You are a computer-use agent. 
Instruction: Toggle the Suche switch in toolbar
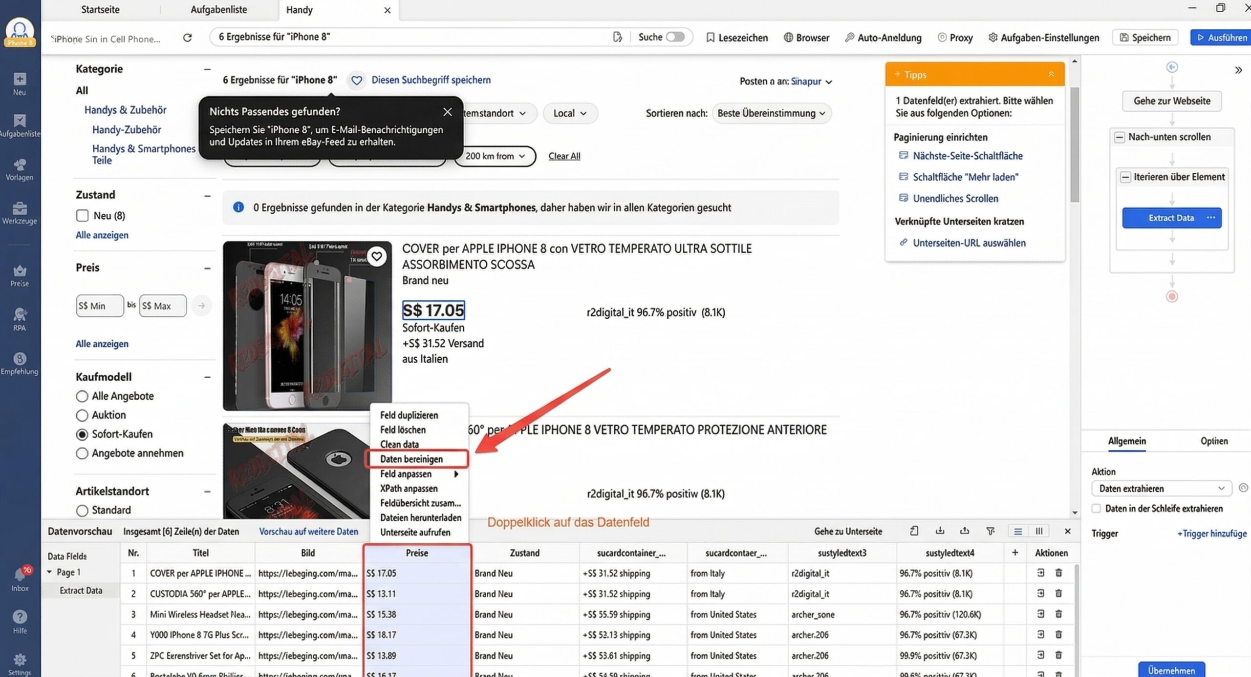click(x=676, y=37)
